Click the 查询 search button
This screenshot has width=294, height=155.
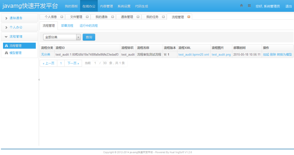(x=89, y=37)
